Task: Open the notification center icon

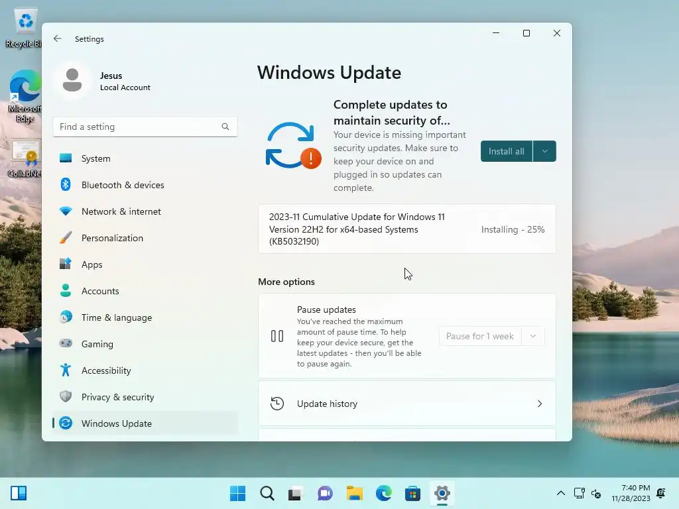Action: coord(661,493)
